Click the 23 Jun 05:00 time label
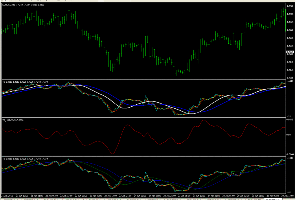This screenshot has height=200, width=296. (96, 196)
